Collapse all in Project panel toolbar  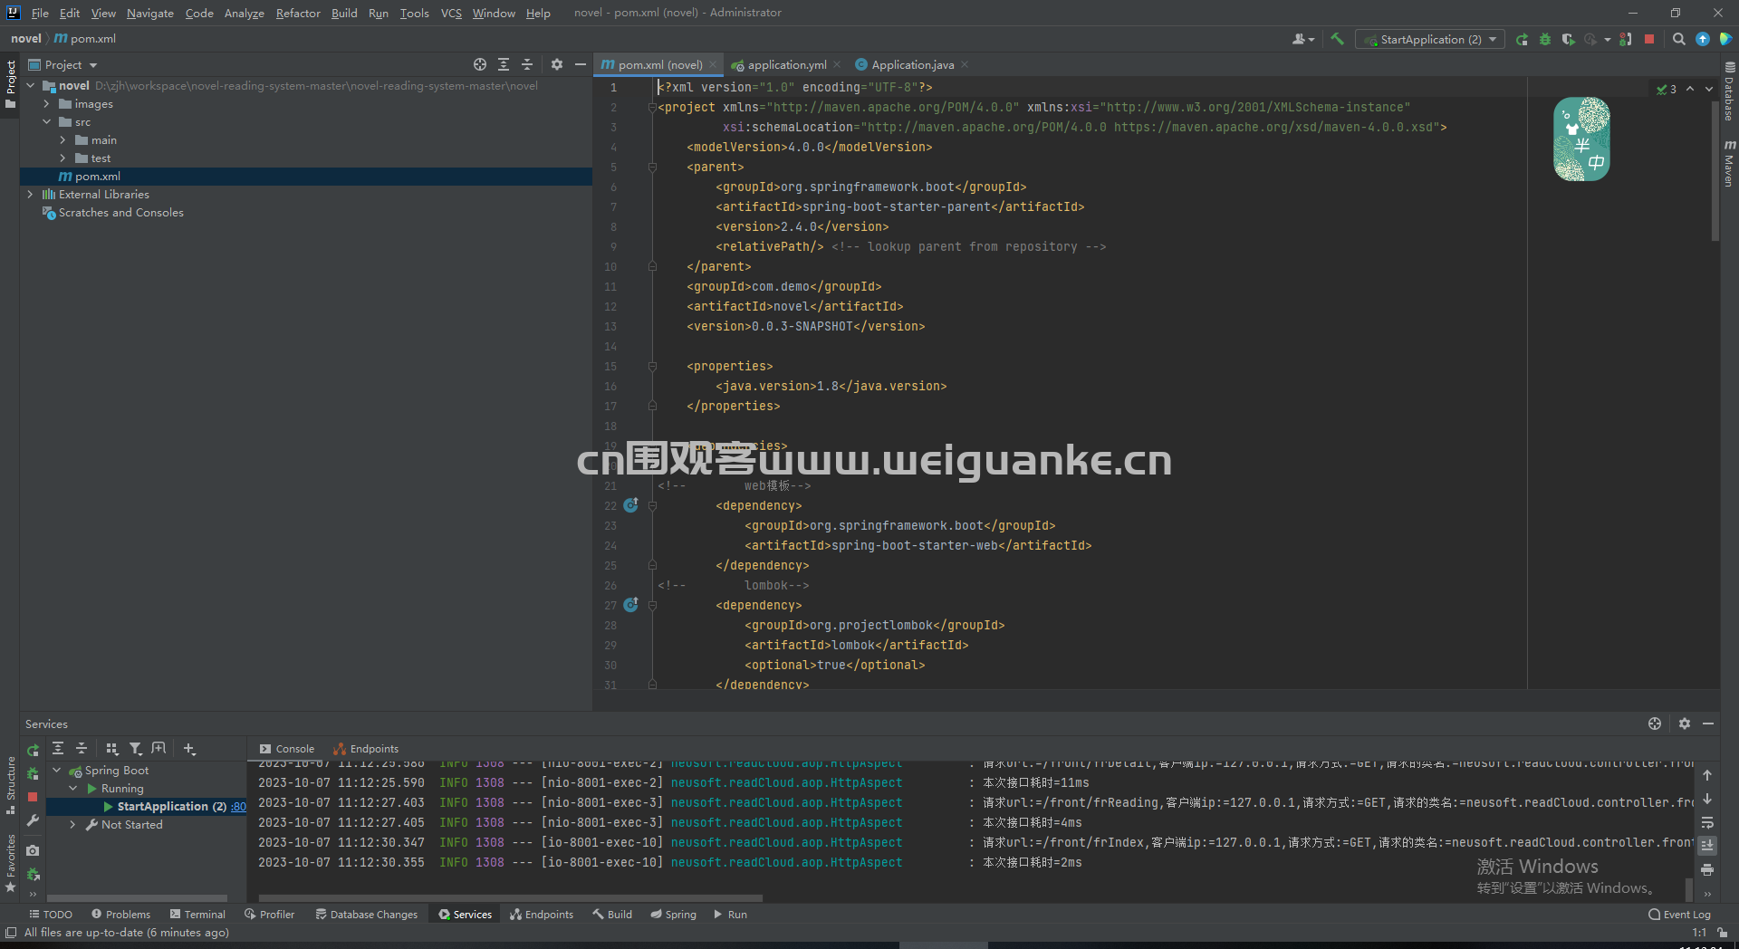527,64
